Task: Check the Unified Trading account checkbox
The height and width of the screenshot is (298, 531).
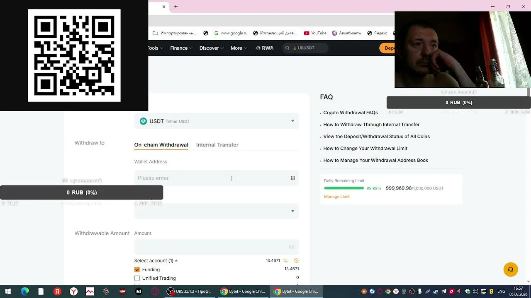Action: 137,278
